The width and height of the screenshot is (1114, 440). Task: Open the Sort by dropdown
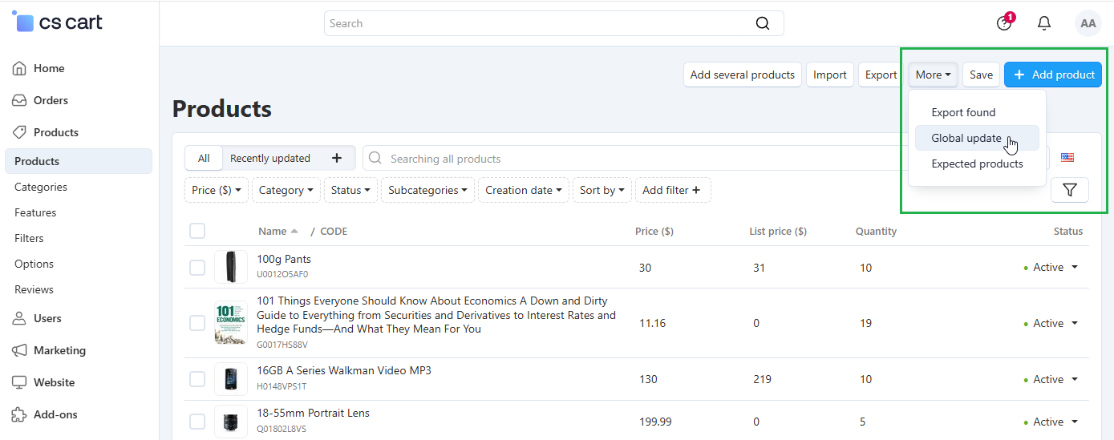pyautogui.click(x=602, y=190)
